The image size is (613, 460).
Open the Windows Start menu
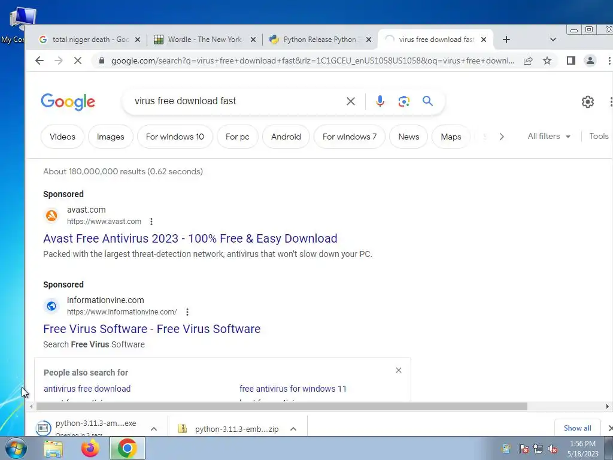point(16,448)
